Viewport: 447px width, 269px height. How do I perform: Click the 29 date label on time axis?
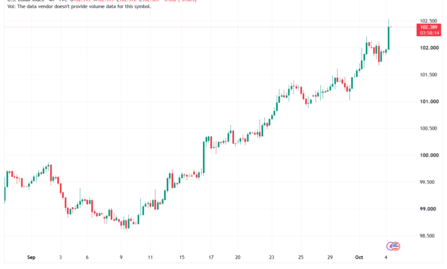click(330, 257)
